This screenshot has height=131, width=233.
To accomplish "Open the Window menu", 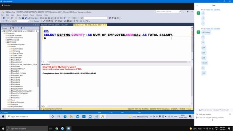I will tap(39, 15).
